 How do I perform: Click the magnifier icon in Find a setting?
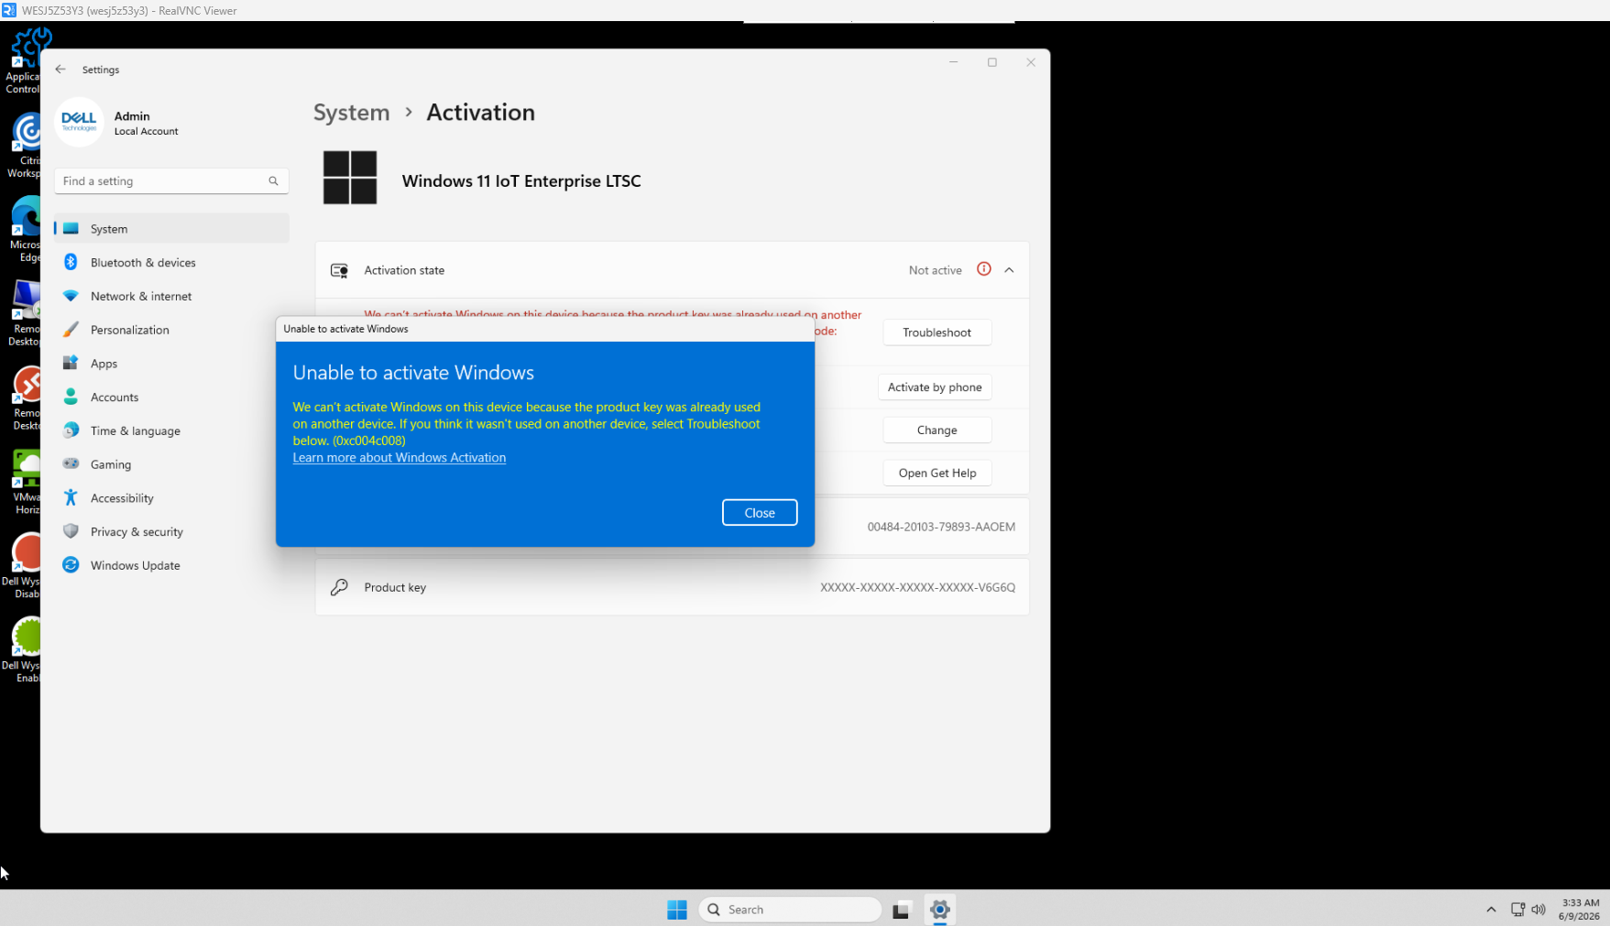pos(273,181)
